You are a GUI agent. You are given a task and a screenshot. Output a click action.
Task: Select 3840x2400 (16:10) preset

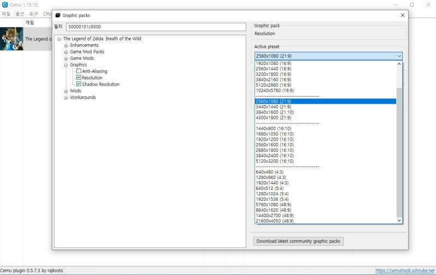click(x=325, y=156)
